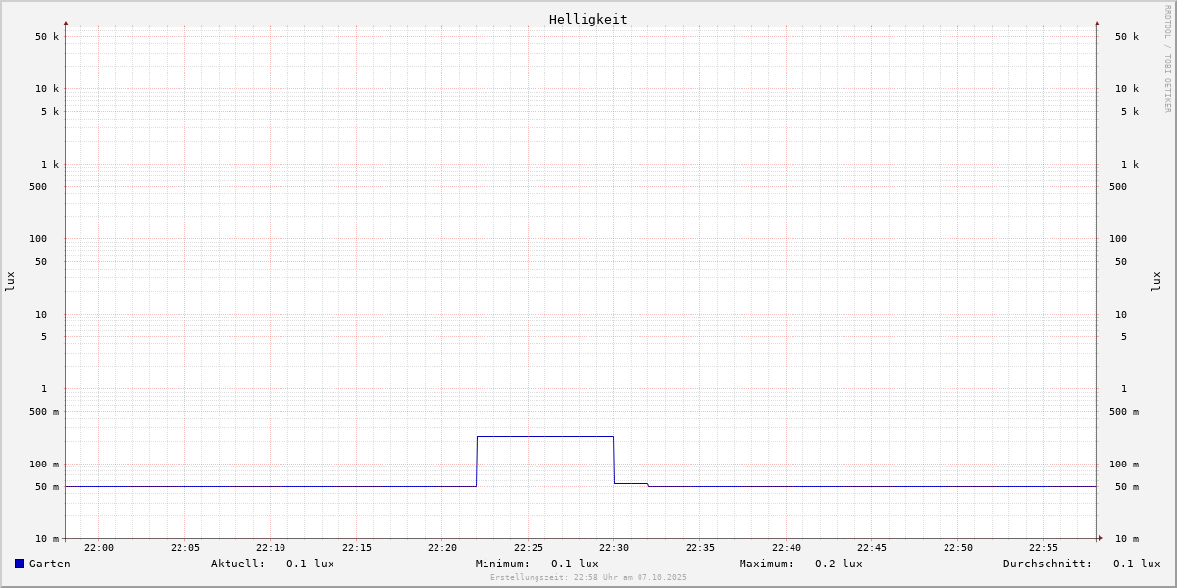
Task: Click the 22:45 time axis label
Action: tap(872, 548)
